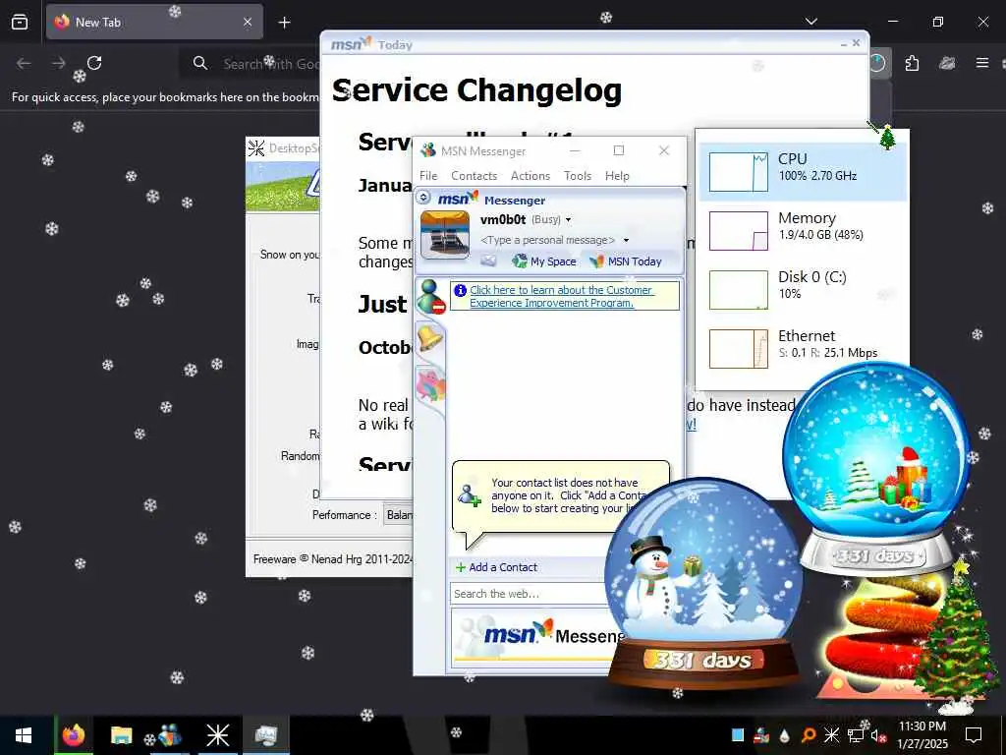Select the CPU performance graph
Viewport: 1006px width, 755px height.
(x=738, y=172)
